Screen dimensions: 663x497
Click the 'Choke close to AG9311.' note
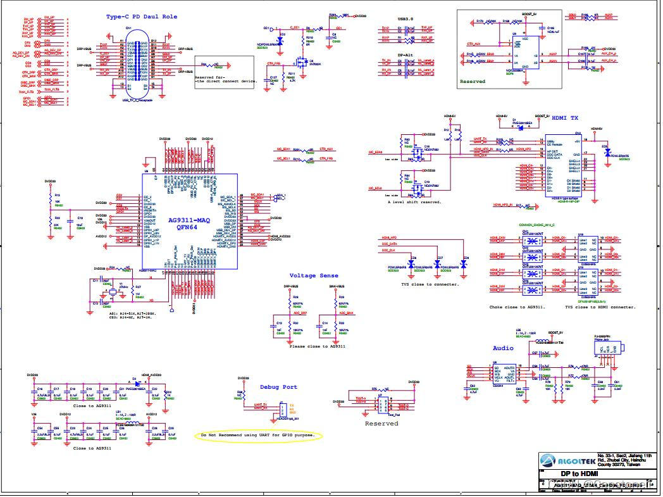(x=517, y=307)
